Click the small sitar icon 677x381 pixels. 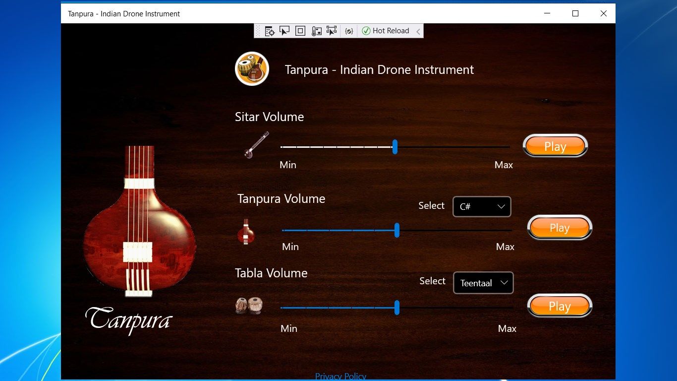256,145
